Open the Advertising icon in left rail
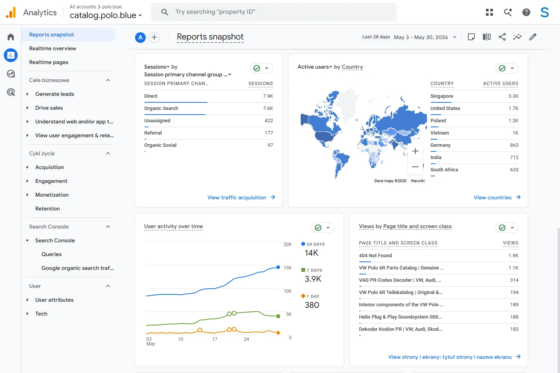The image size is (560, 373). click(11, 92)
